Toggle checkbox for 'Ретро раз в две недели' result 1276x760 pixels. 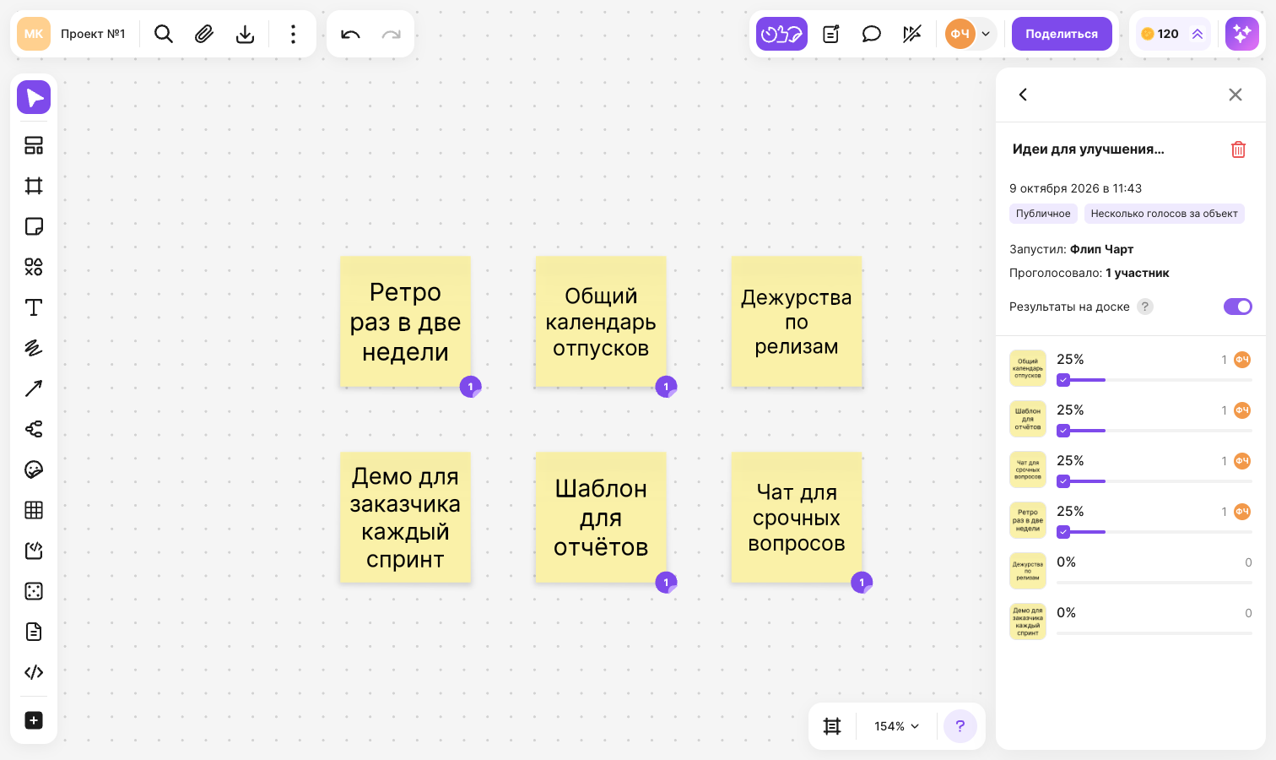1063,532
